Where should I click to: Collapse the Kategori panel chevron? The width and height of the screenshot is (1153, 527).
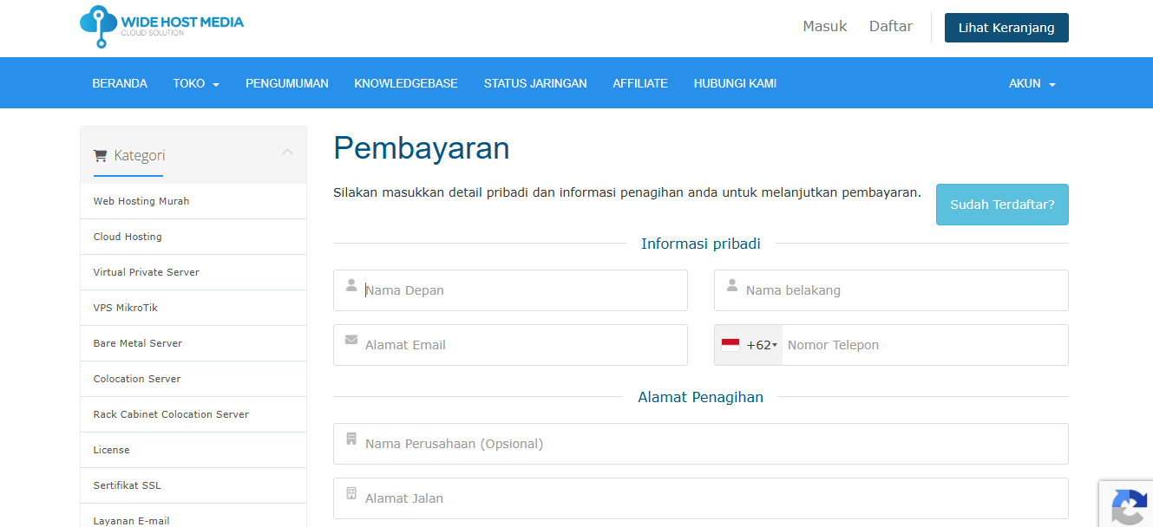click(288, 153)
